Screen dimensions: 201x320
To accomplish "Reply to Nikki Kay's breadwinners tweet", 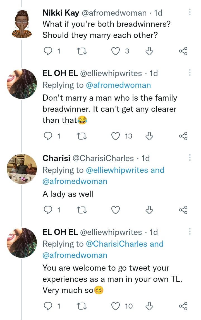I will [49, 51].
